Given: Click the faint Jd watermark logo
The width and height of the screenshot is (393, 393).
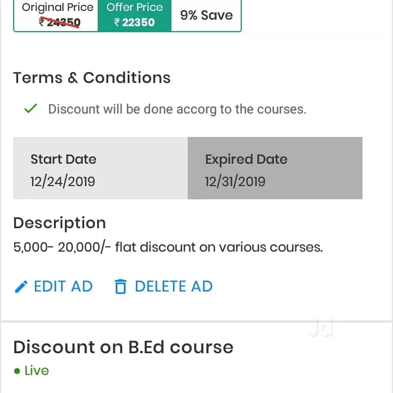Looking at the screenshot, I should click(x=320, y=327).
